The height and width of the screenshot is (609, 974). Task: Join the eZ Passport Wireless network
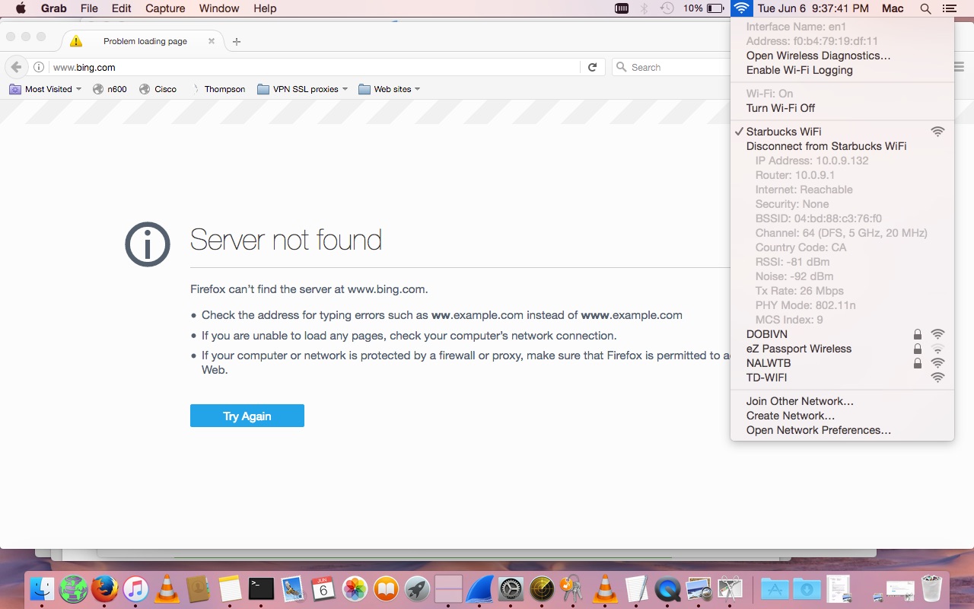pyautogui.click(x=842, y=349)
